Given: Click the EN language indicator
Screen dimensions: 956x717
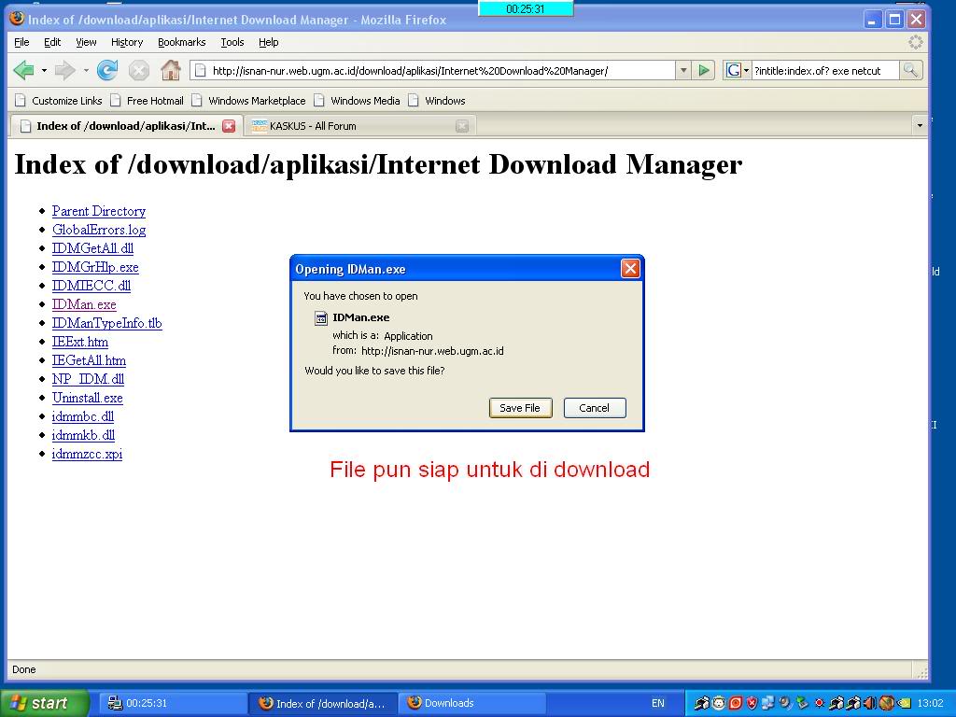Looking at the screenshot, I should [658, 703].
